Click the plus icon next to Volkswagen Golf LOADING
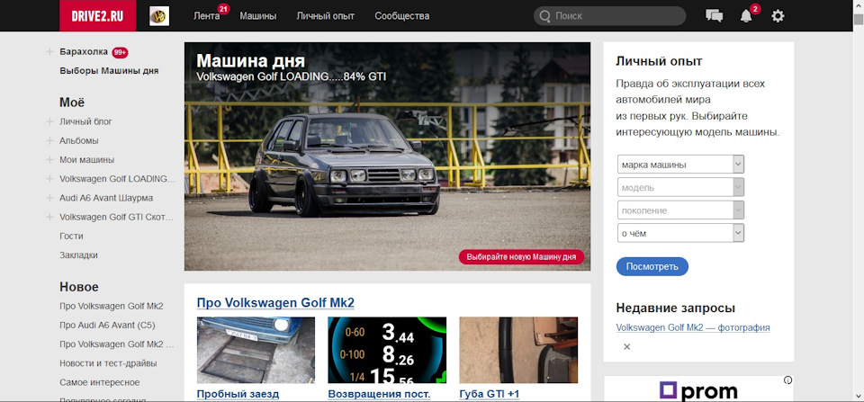 pos(49,179)
